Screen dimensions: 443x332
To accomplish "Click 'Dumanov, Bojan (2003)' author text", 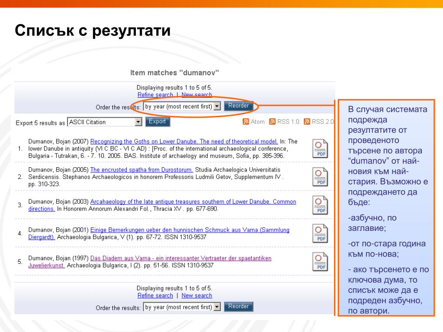I will pyautogui.click(x=58, y=201).
